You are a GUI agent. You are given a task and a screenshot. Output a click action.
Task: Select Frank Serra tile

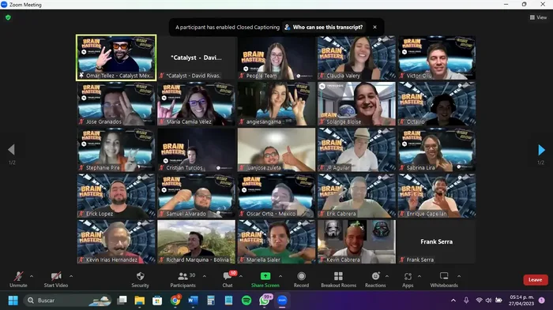437,241
